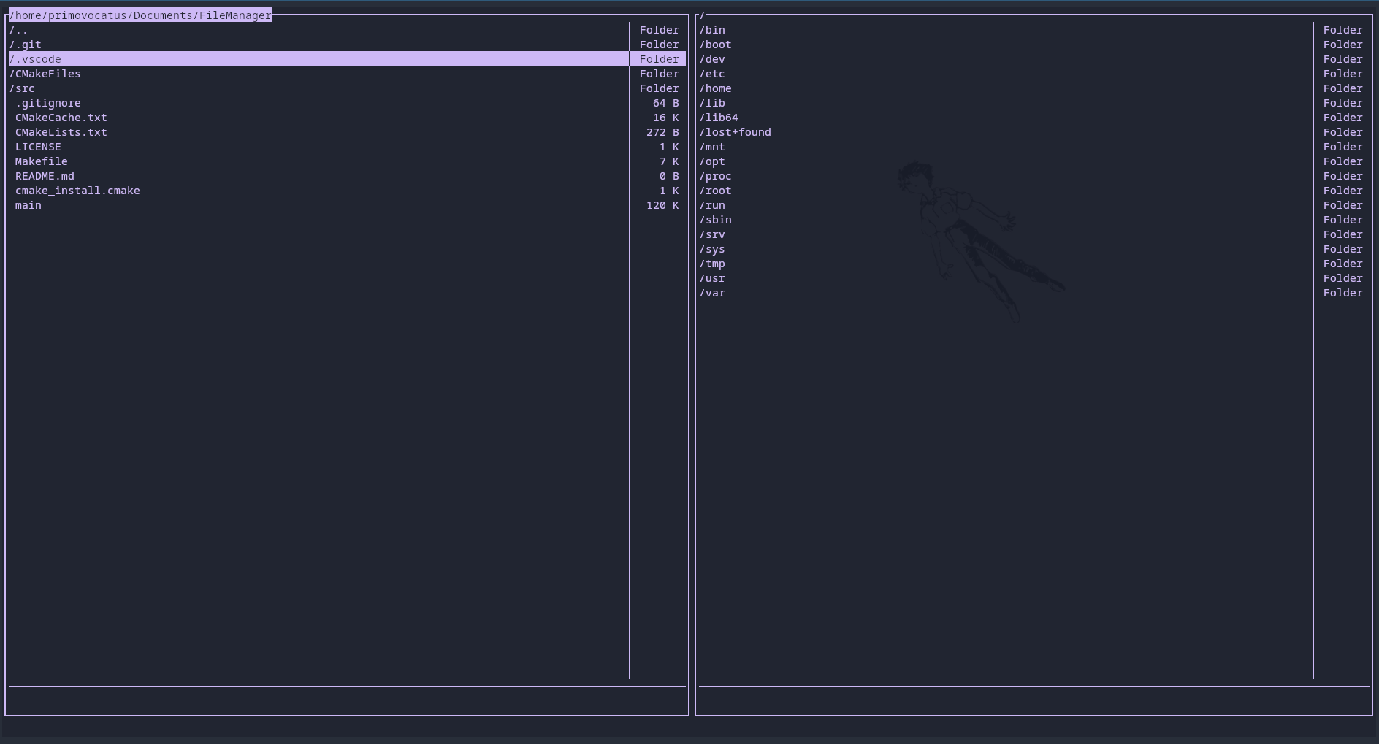Open the Makefile entry
The height and width of the screenshot is (744, 1379).
pos(41,161)
